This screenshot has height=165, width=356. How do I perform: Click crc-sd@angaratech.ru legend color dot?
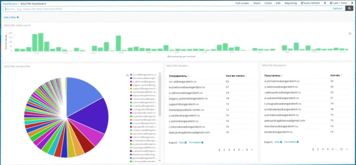click(131, 74)
